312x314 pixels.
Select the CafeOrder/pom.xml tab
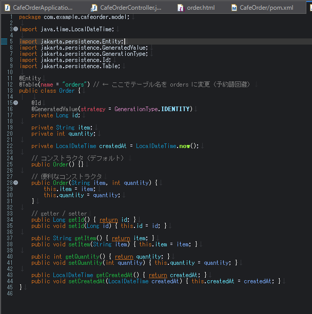pyautogui.click(x=266, y=8)
